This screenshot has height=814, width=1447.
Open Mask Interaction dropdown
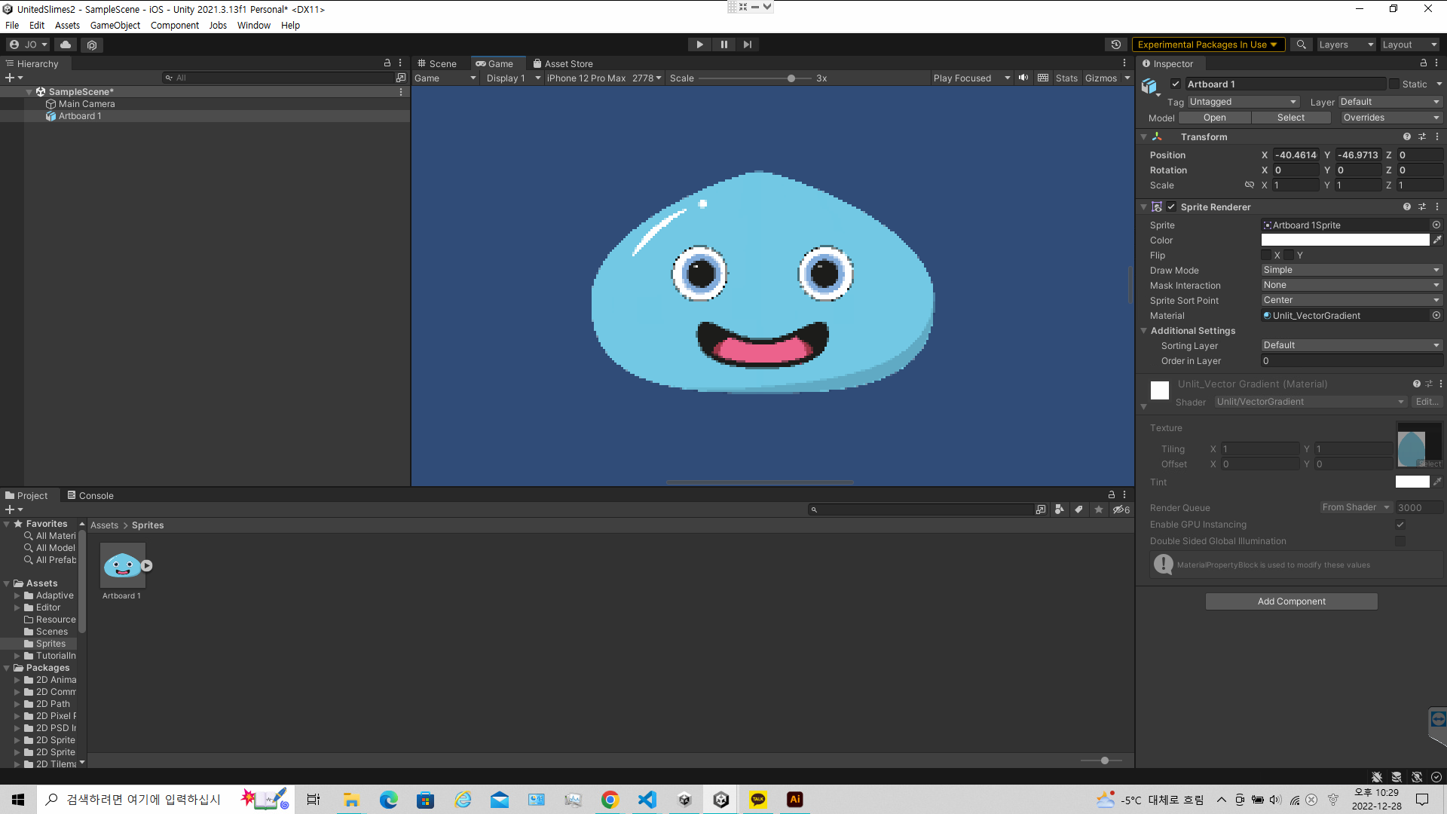[x=1352, y=285]
